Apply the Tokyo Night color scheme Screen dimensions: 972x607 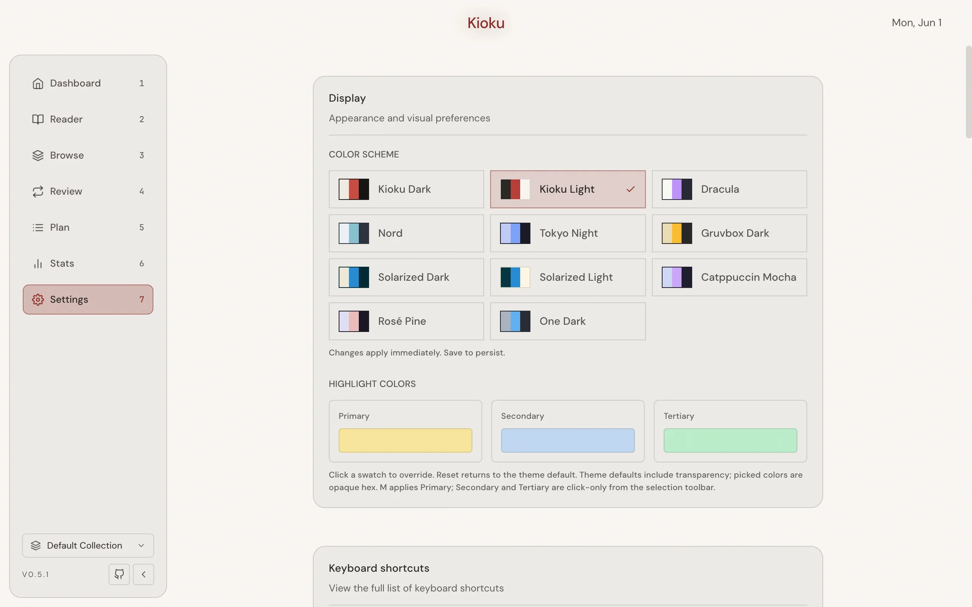point(568,233)
